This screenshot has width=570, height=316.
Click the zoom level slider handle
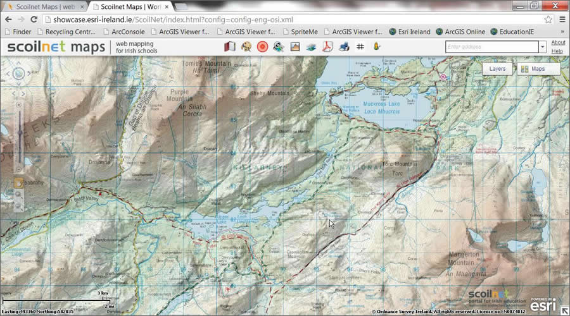[20, 133]
